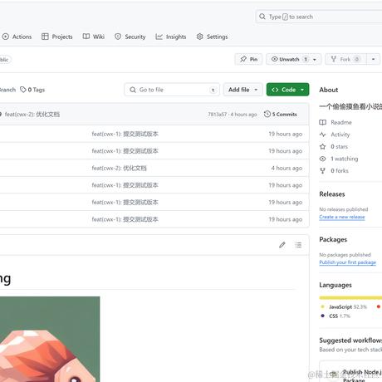Click Publish your first package link
The width and height of the screenshot is (382, 382).
(x=348, y=262)
